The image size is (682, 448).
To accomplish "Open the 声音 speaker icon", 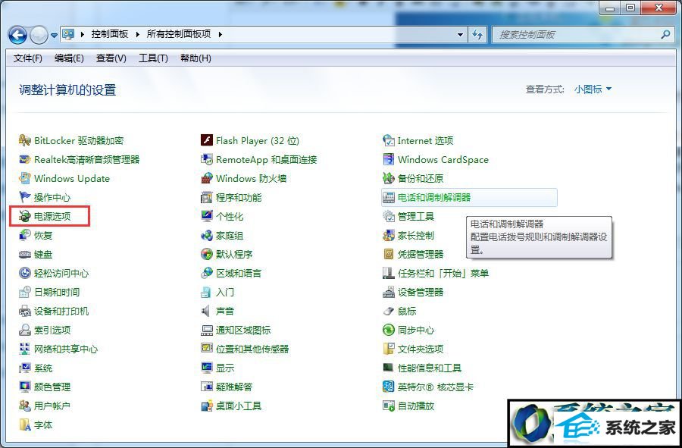I will [207, 311].
